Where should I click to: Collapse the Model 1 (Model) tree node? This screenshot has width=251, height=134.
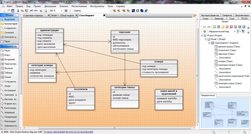pos(206,39)
